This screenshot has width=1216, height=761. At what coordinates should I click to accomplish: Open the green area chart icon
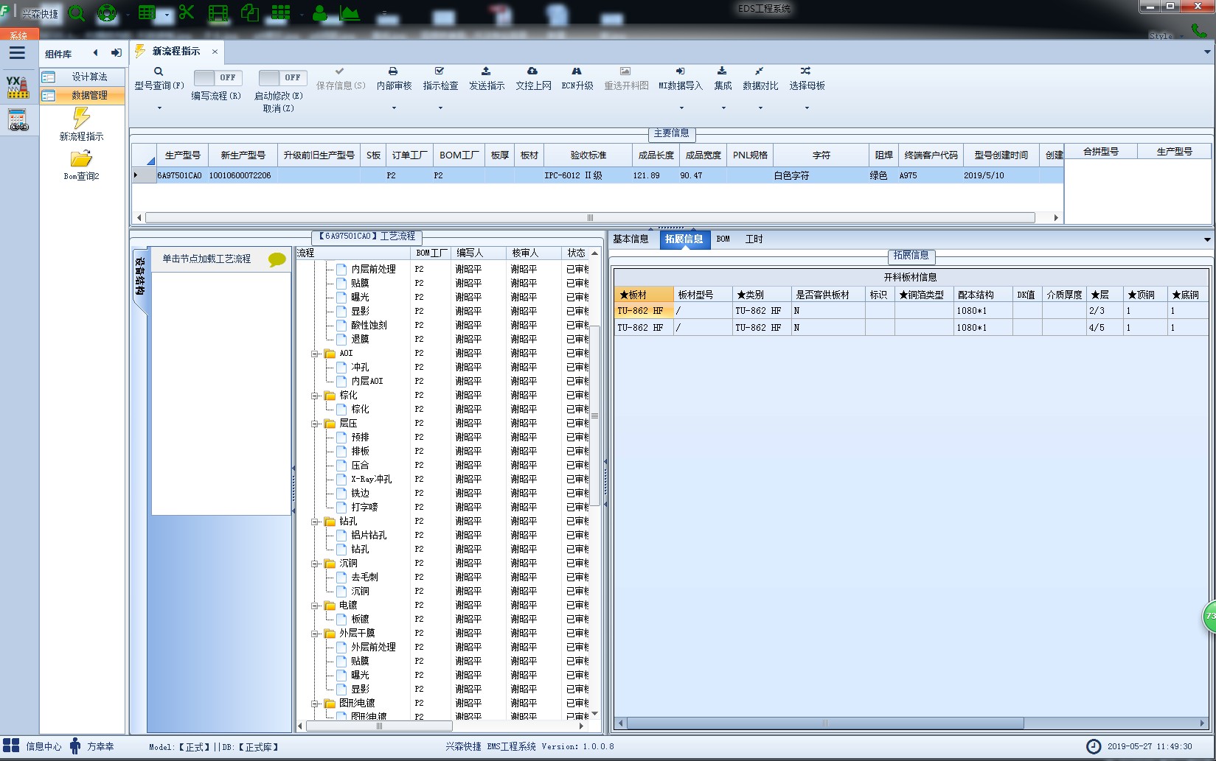coord(350,13)
